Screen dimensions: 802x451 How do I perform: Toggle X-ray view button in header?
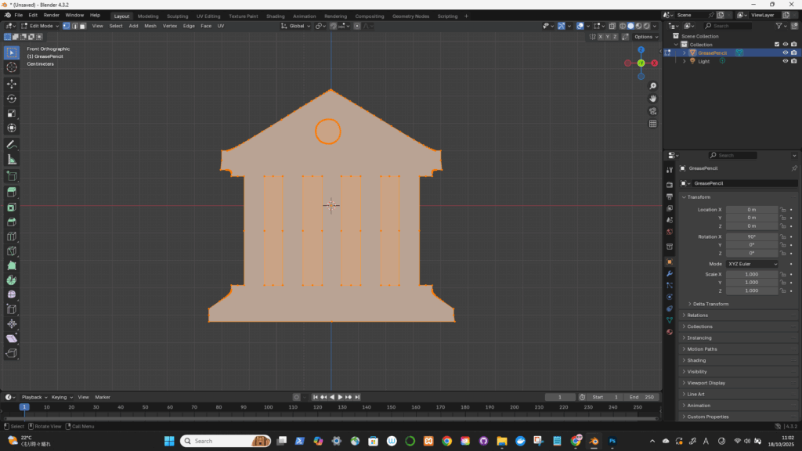click(x=611, y=26)
